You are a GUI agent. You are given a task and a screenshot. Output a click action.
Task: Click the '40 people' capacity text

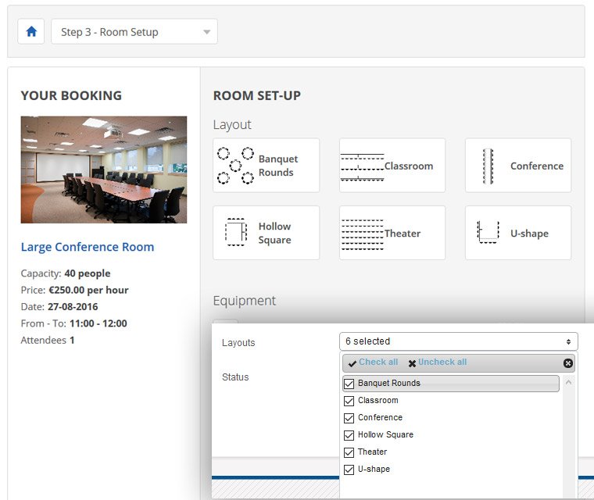click(88, 273)
